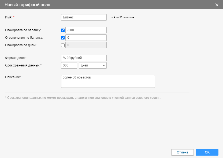Click the Описание text area
This screenshot has height=158, width=223.
tap(108, 81)
